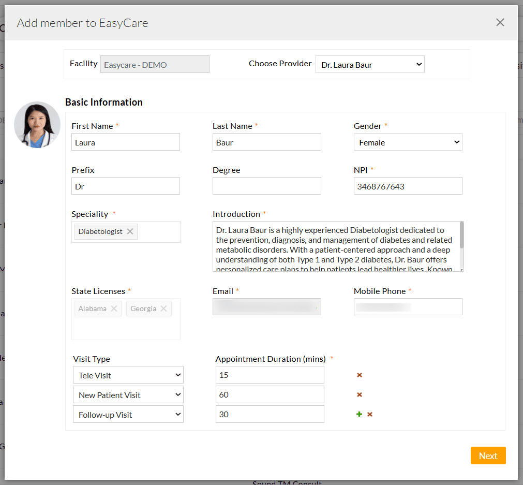Remove the Alabama state license tag

[114, 308]
